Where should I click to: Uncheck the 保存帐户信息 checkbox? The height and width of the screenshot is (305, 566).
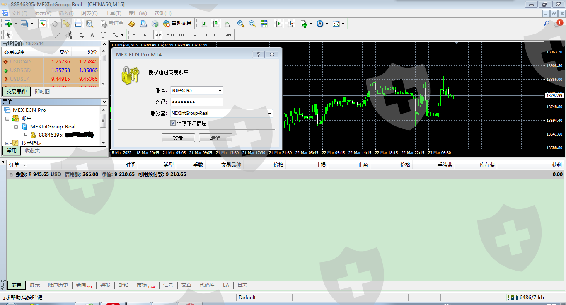pyautogui.click(x=173, y=123)
